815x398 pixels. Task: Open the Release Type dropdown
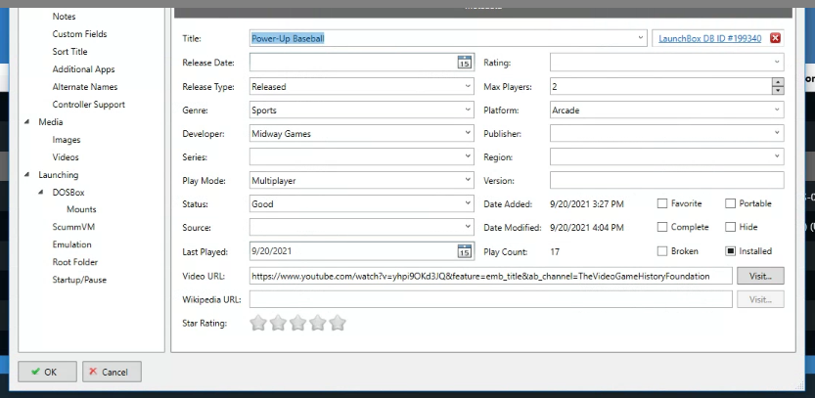point(468,87)
